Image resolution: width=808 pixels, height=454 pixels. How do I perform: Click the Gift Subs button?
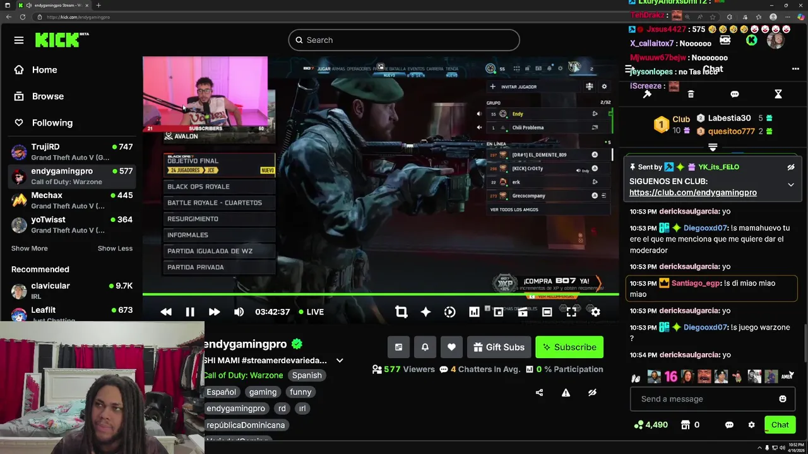[x=499, y=347]
